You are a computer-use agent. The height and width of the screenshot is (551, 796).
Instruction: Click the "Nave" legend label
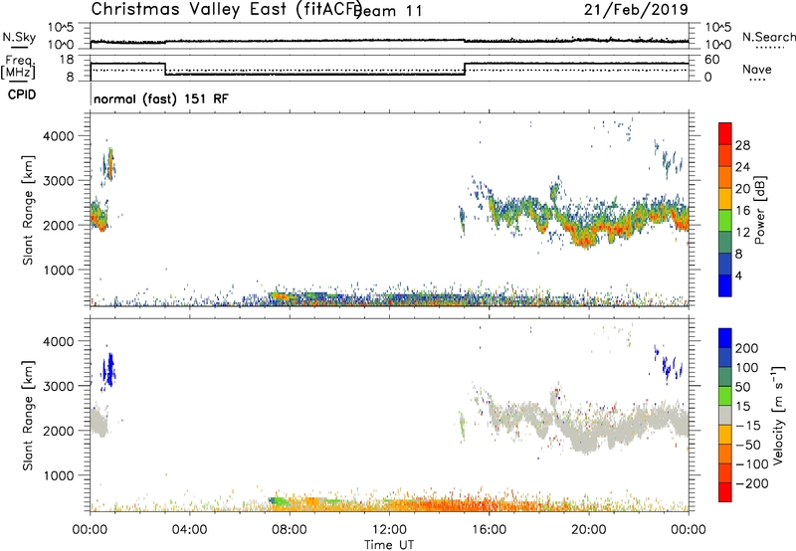(757, 69)
